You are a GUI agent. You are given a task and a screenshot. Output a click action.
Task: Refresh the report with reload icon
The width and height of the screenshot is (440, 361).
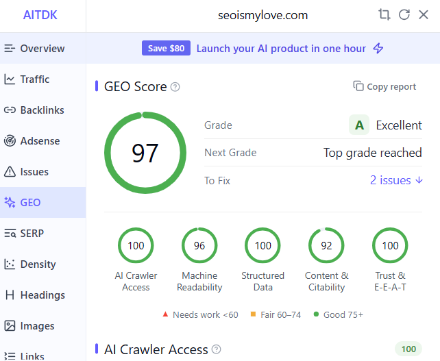tap(404, 14)
